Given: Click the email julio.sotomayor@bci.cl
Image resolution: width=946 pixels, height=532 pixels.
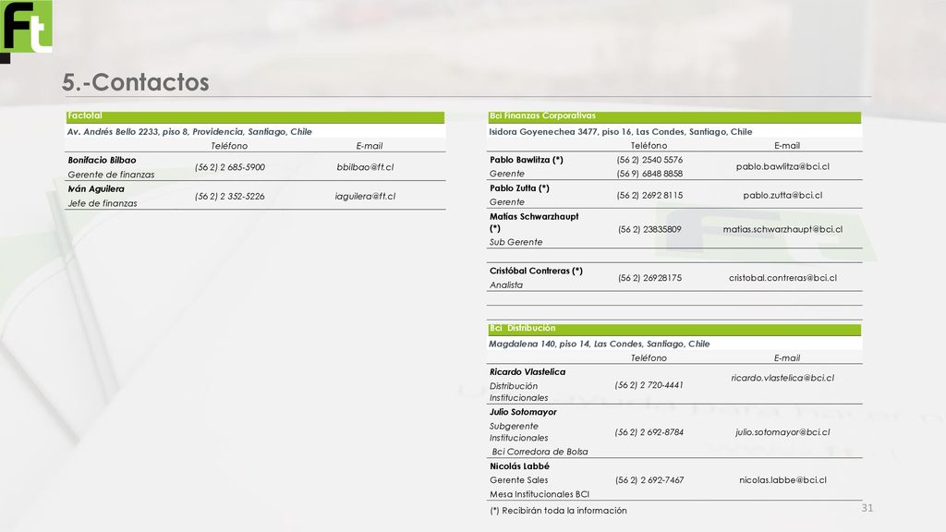Looking at the screenshot, I should [782, 432].
